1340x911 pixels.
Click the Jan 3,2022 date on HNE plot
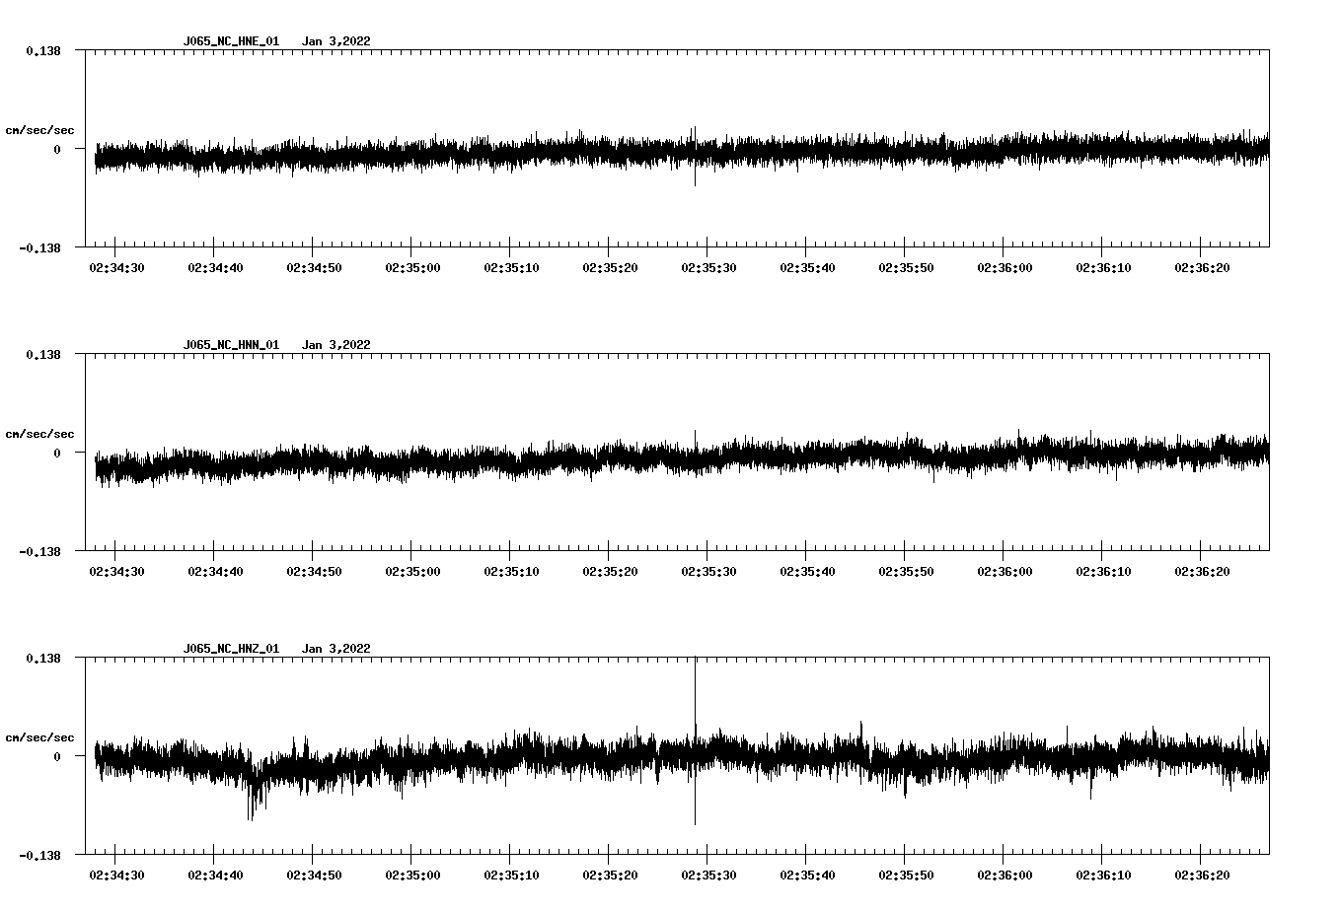(336, 41)
